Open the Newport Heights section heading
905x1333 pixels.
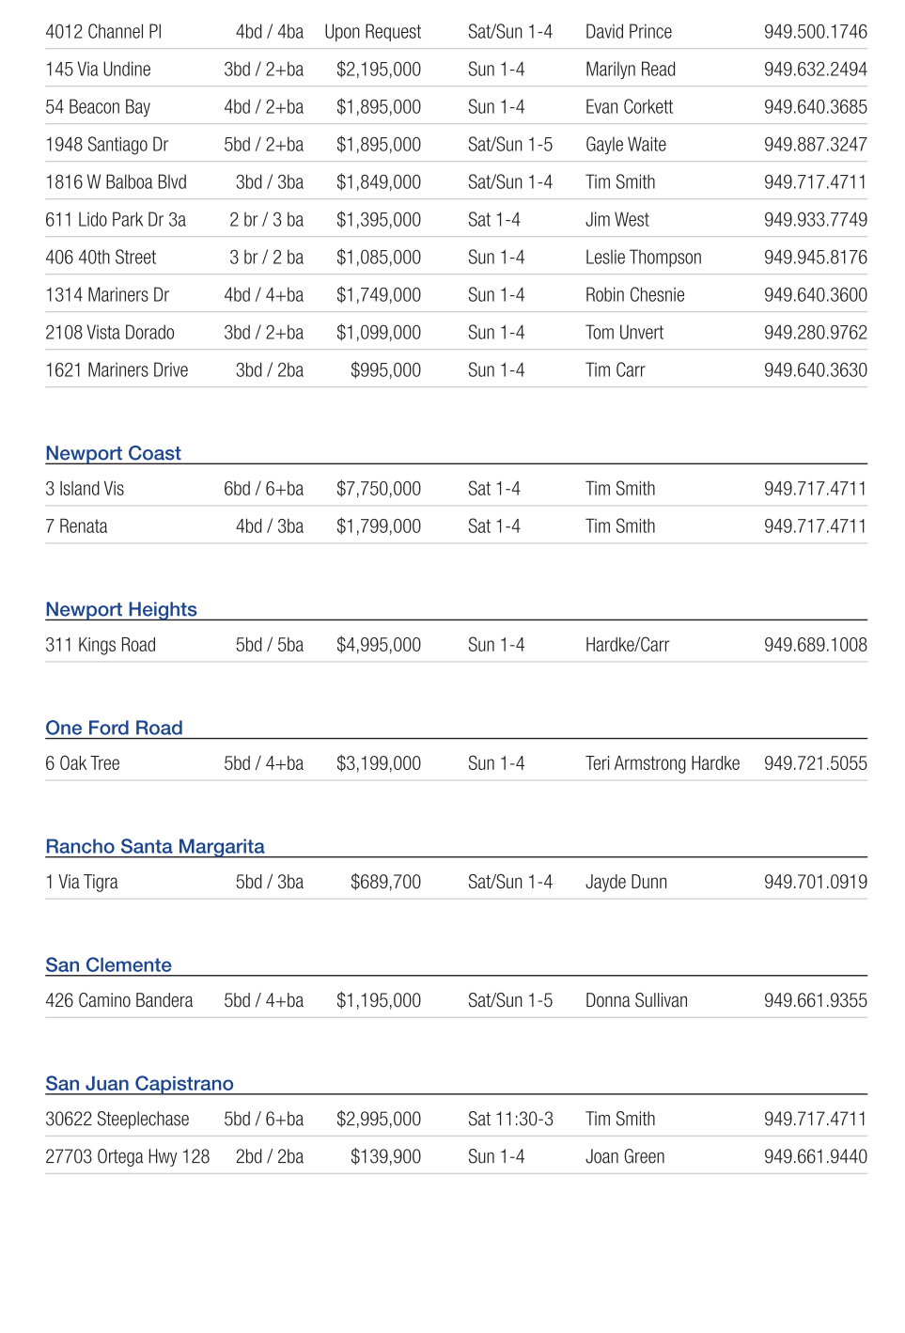(121, 609)
